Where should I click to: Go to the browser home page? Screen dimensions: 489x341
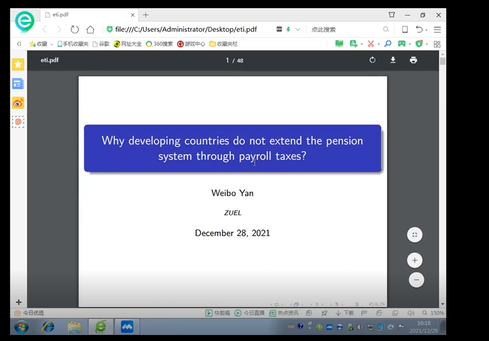(90, 29)
